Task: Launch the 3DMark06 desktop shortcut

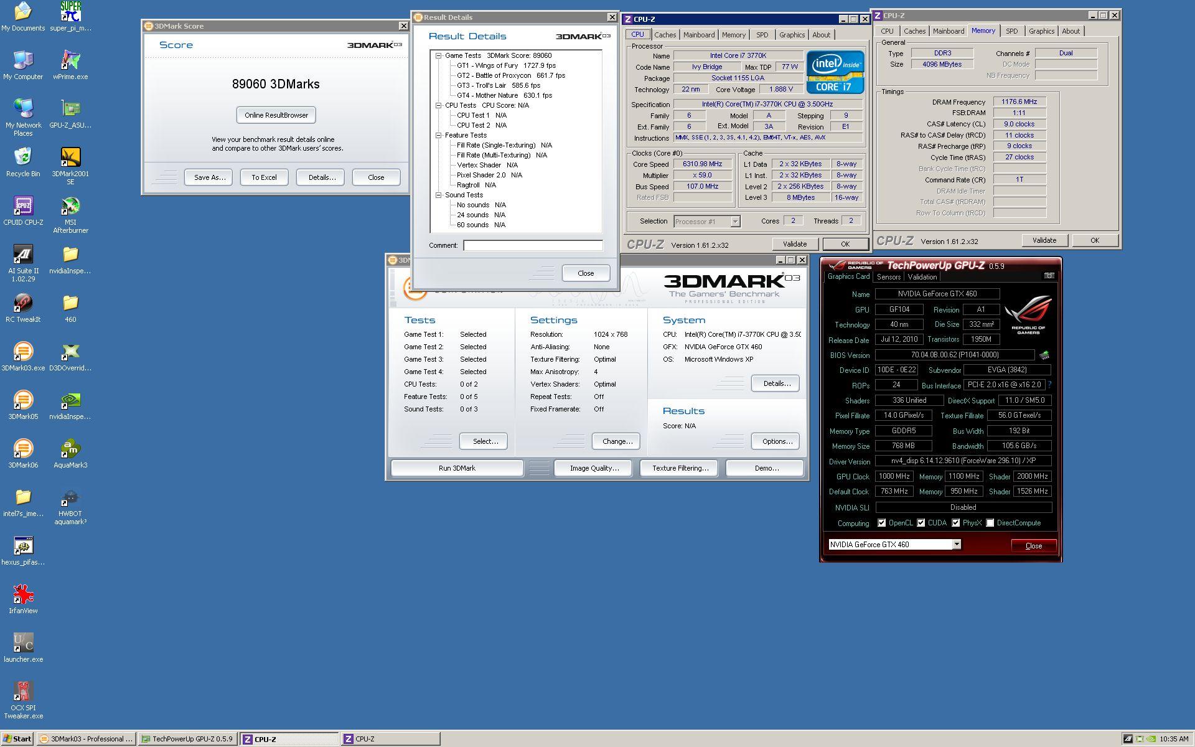Action: coord(23,453)
